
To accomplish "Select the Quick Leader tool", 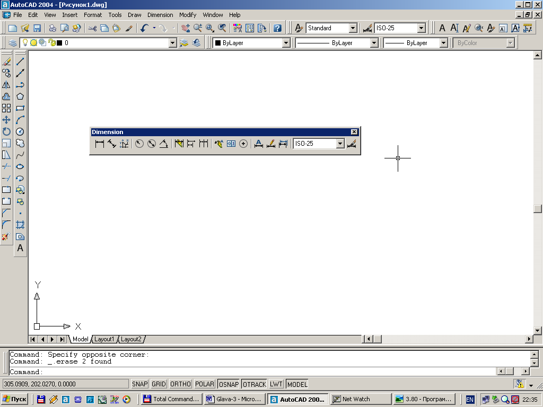I will pyautogui.click(x=219, y=144).
